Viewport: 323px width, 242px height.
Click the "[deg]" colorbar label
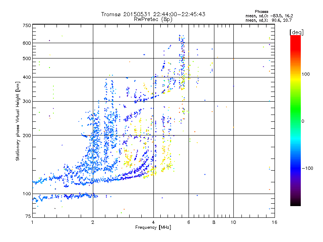296,32
